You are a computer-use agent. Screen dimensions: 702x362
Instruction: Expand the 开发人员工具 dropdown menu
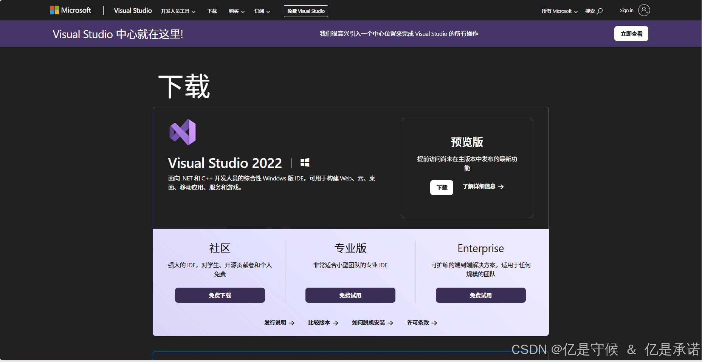(x=178, y=11)
